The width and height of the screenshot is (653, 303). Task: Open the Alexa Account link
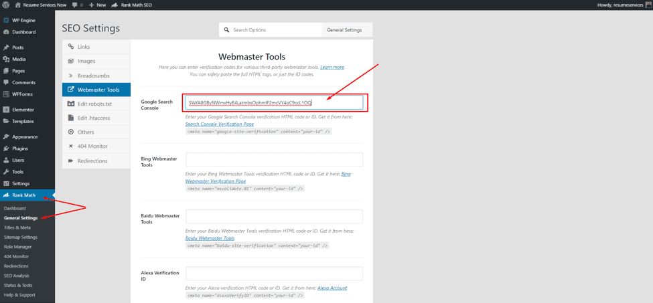coord(332,288)
